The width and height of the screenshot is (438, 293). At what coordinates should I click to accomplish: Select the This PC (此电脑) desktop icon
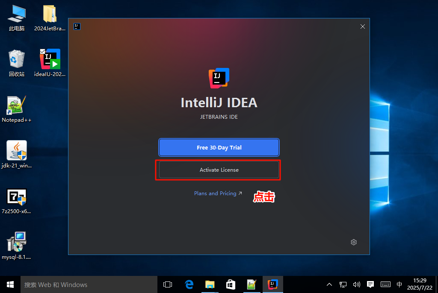(17, 18)
